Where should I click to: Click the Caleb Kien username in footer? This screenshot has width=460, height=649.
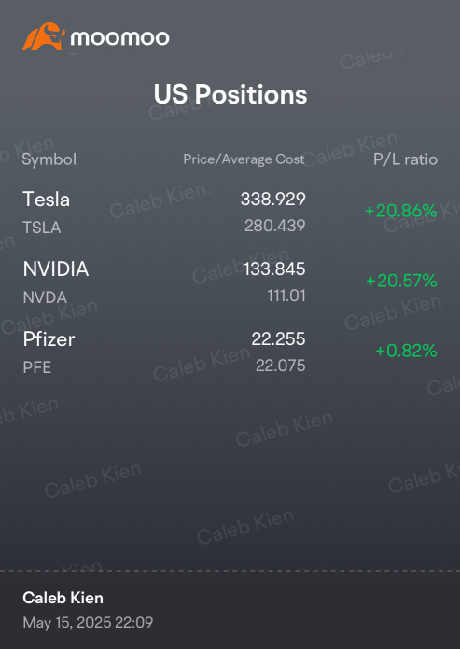[x=63, y=598]
